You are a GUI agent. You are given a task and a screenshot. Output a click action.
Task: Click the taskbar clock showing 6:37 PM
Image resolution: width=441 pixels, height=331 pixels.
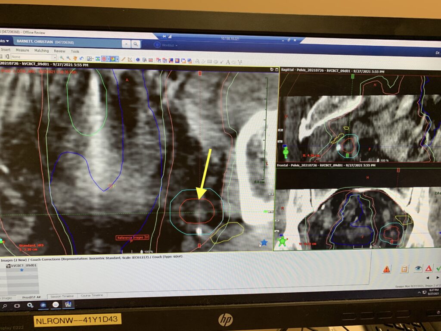[433, 292]
